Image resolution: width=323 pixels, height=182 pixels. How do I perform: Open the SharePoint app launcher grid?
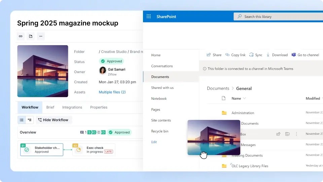149,17
